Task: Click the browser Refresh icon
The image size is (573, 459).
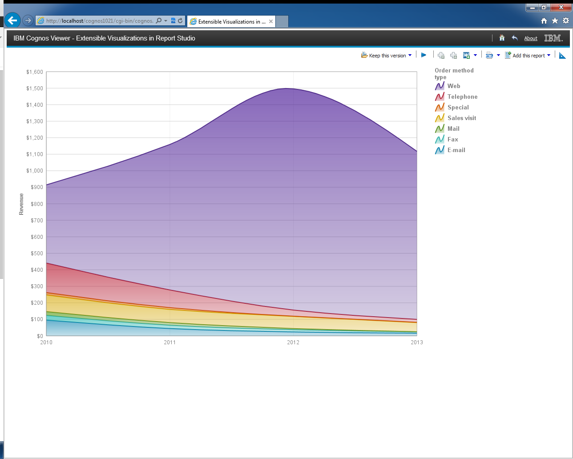Action: tap(180, 20)
